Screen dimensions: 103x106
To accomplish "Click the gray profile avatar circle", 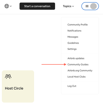I will pyautogui.click(x=93, y=6).
